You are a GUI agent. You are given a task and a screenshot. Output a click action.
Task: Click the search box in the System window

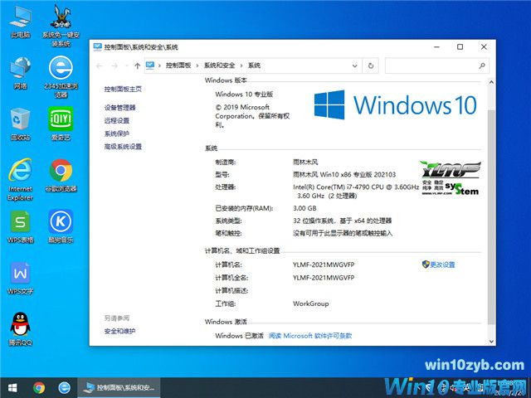(x=437, y=66)
